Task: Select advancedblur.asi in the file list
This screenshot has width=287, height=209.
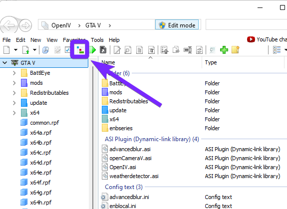Action: tap(130, 149)
